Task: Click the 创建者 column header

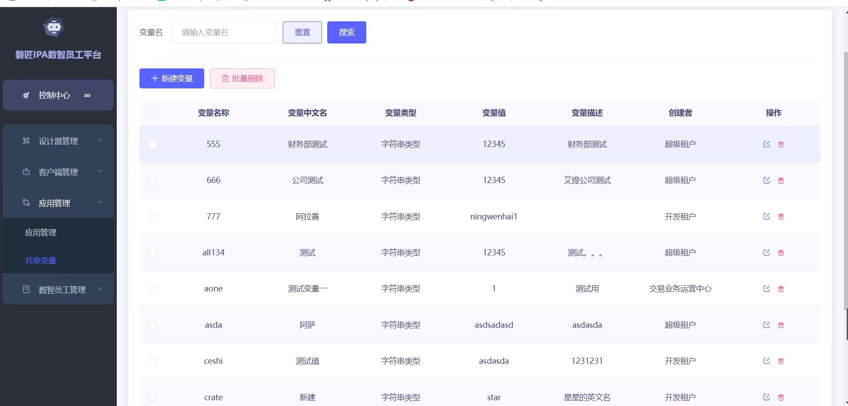Action: coord(680,113)
